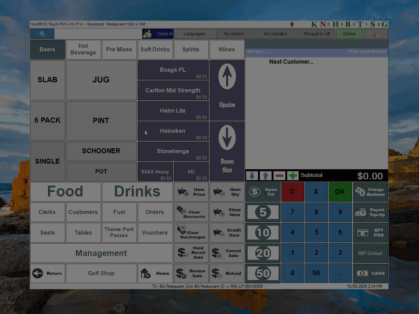Click the magnifier search icon button
Screen dimensions: 419x314
(42, 34)
